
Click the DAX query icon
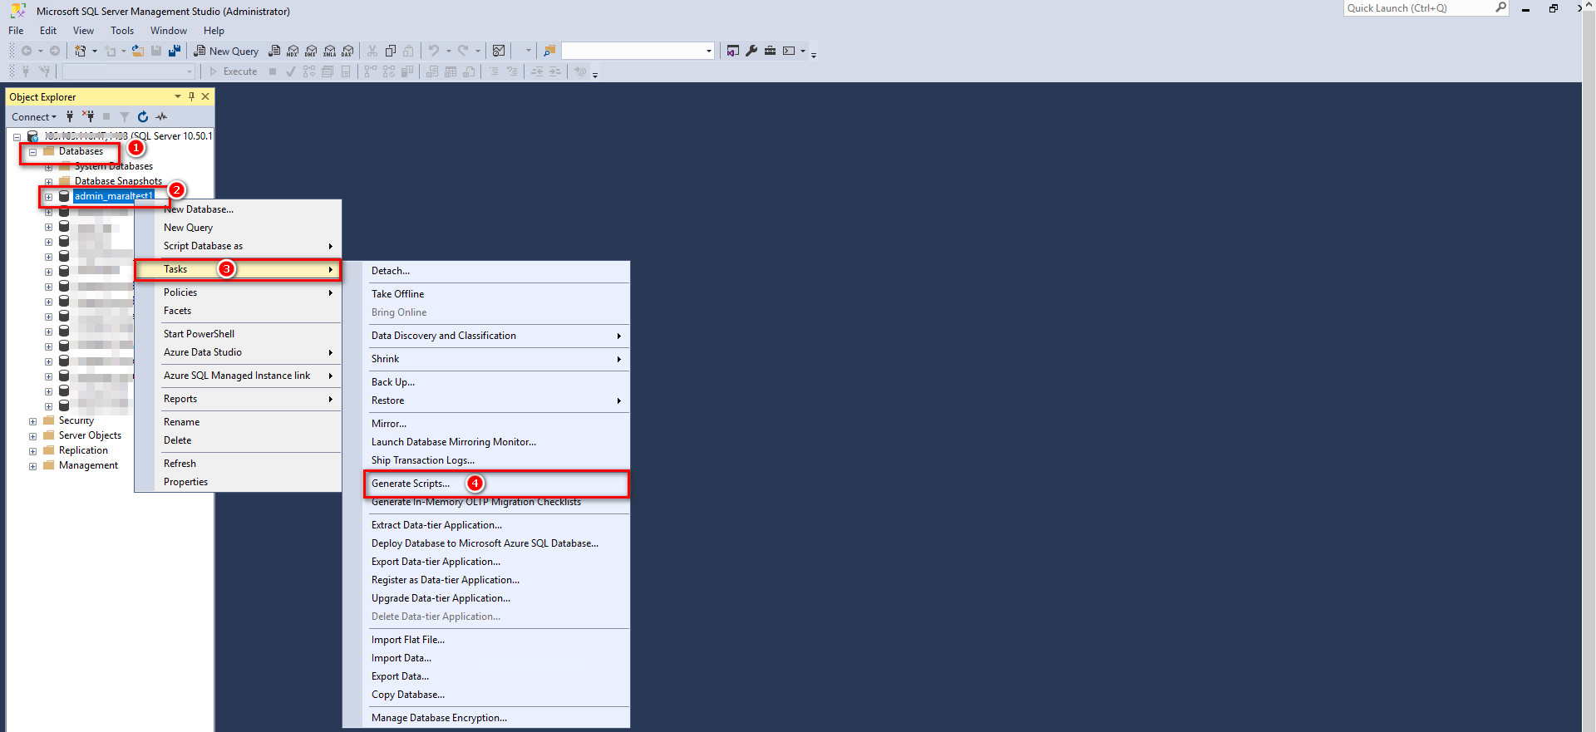(347, 51)
